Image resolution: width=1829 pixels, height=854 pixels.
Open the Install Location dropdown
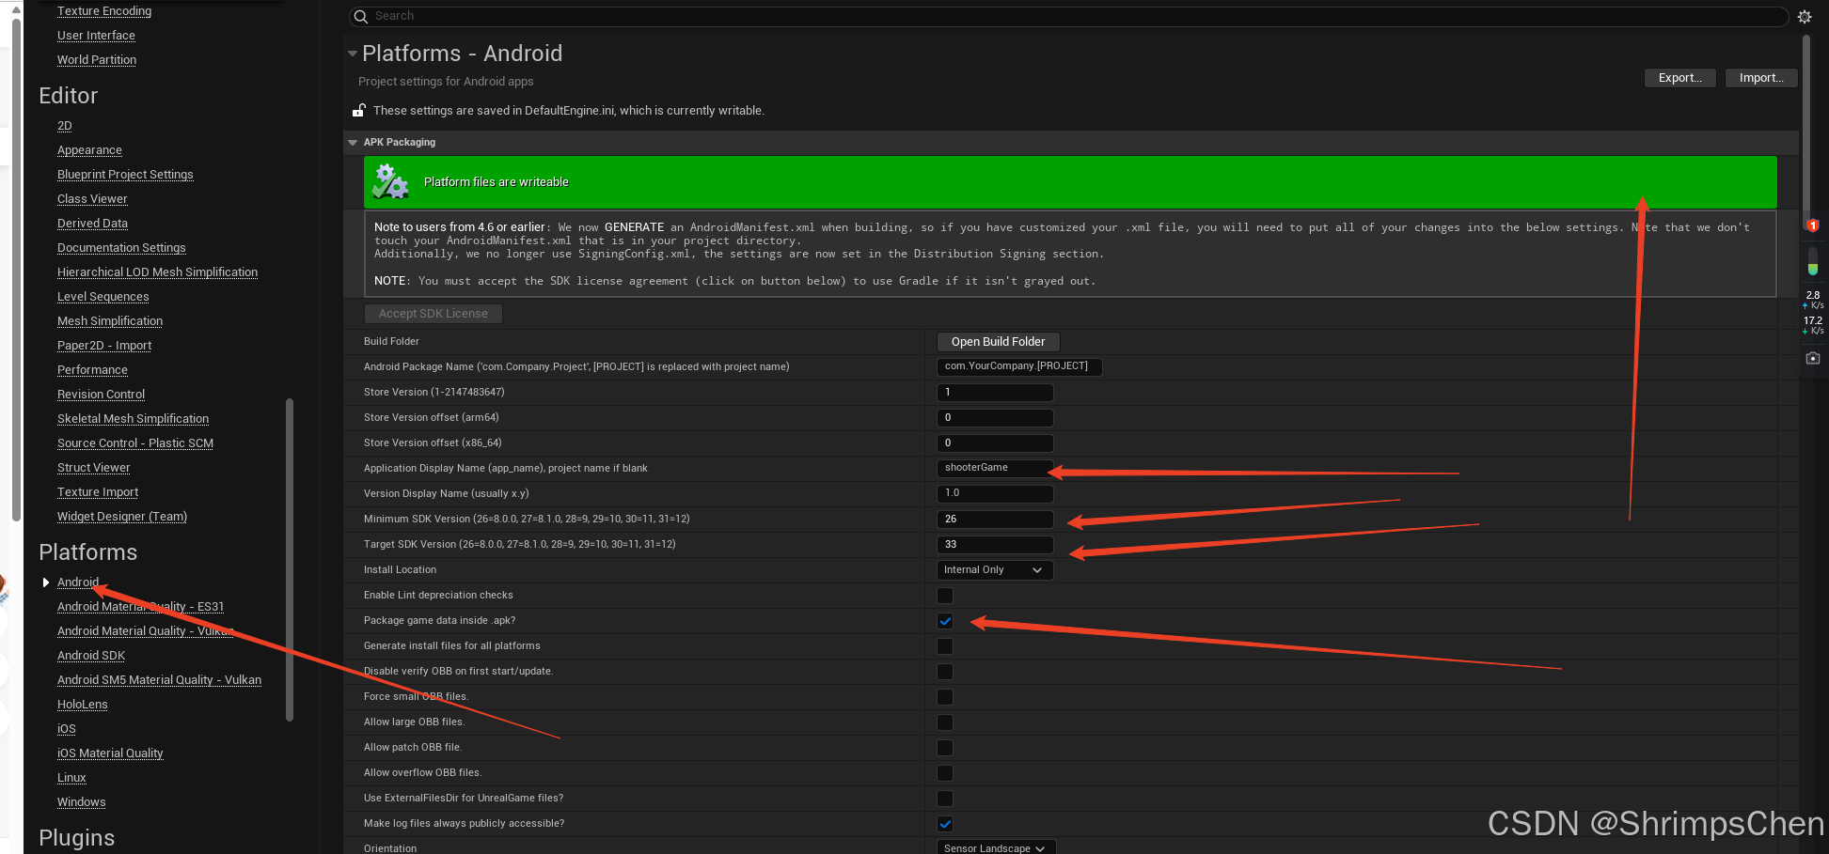(994, 569)
